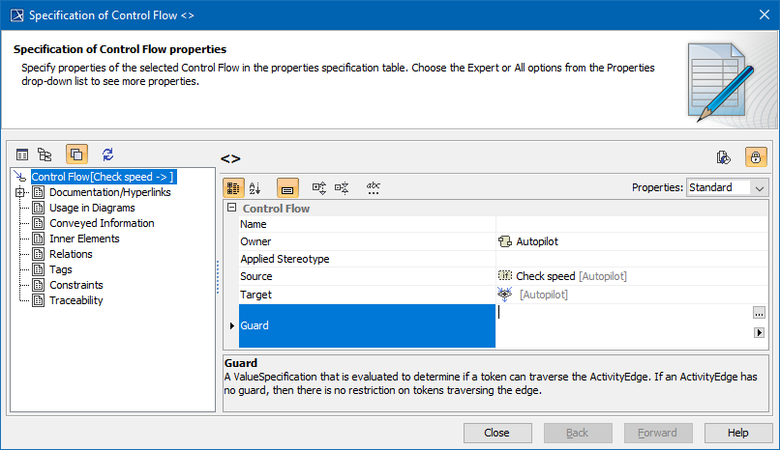Click the abc icon in properties toolbar

pos(374,187)
